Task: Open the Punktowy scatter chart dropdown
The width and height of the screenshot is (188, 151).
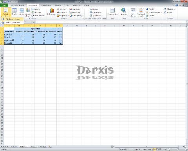Action: pos(76,12)
